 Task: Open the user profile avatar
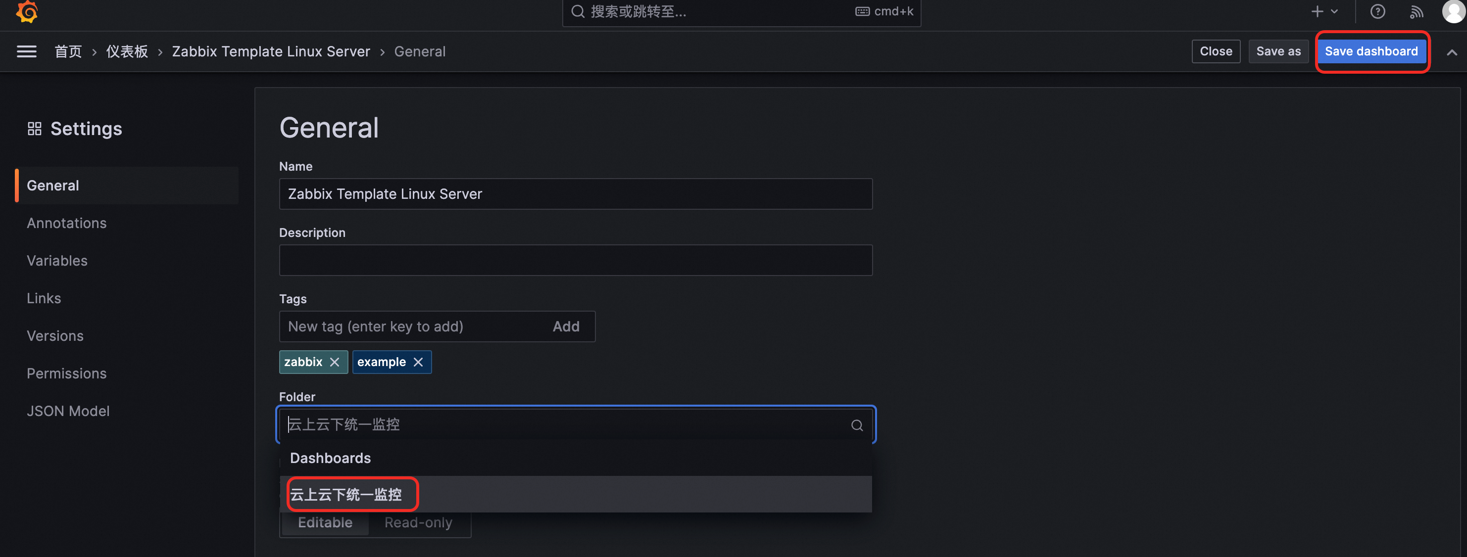point(1453,11)
